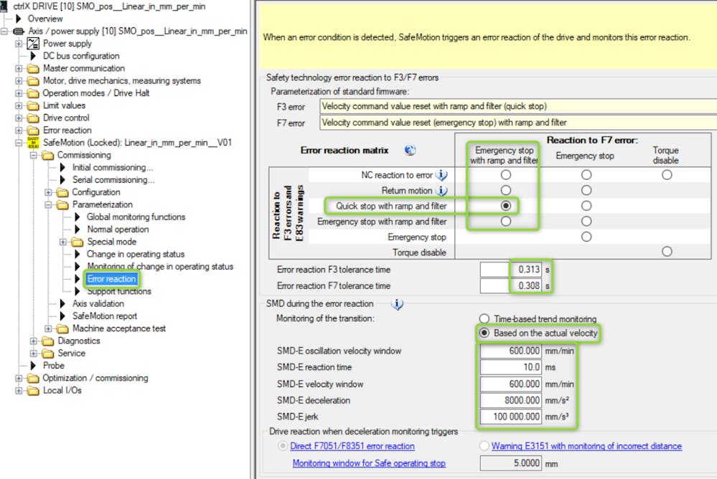This screenshot has height=479, width=717.
Task: Click the Local I/Os folder icon
Action: [33, 391]
